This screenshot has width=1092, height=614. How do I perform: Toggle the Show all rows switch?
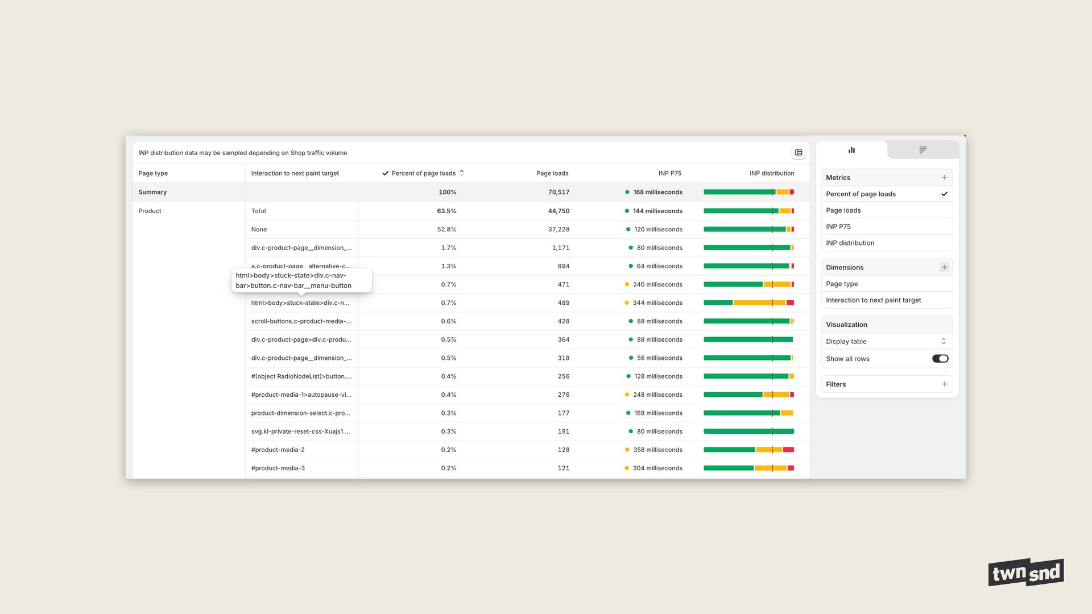940,359
